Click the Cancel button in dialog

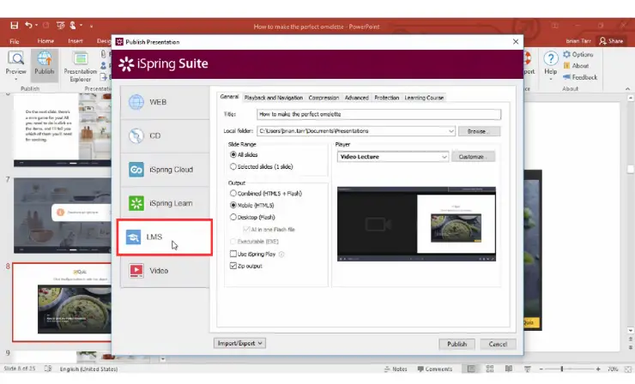(x=498, y=344)
